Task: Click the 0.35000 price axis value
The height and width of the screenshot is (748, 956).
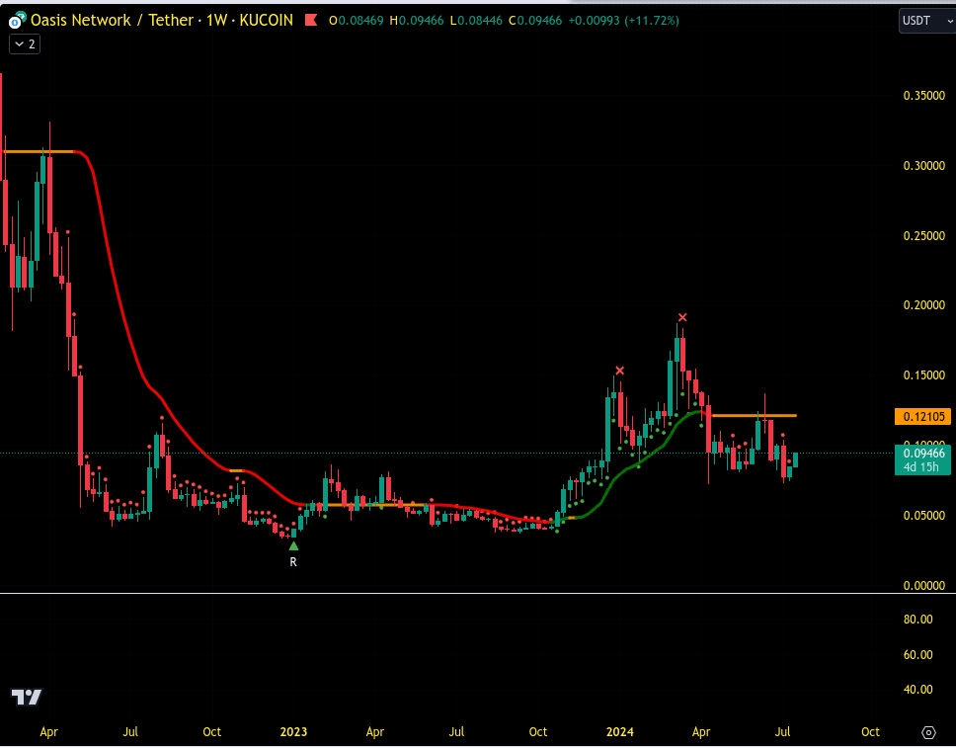Action: pos(923,96)
